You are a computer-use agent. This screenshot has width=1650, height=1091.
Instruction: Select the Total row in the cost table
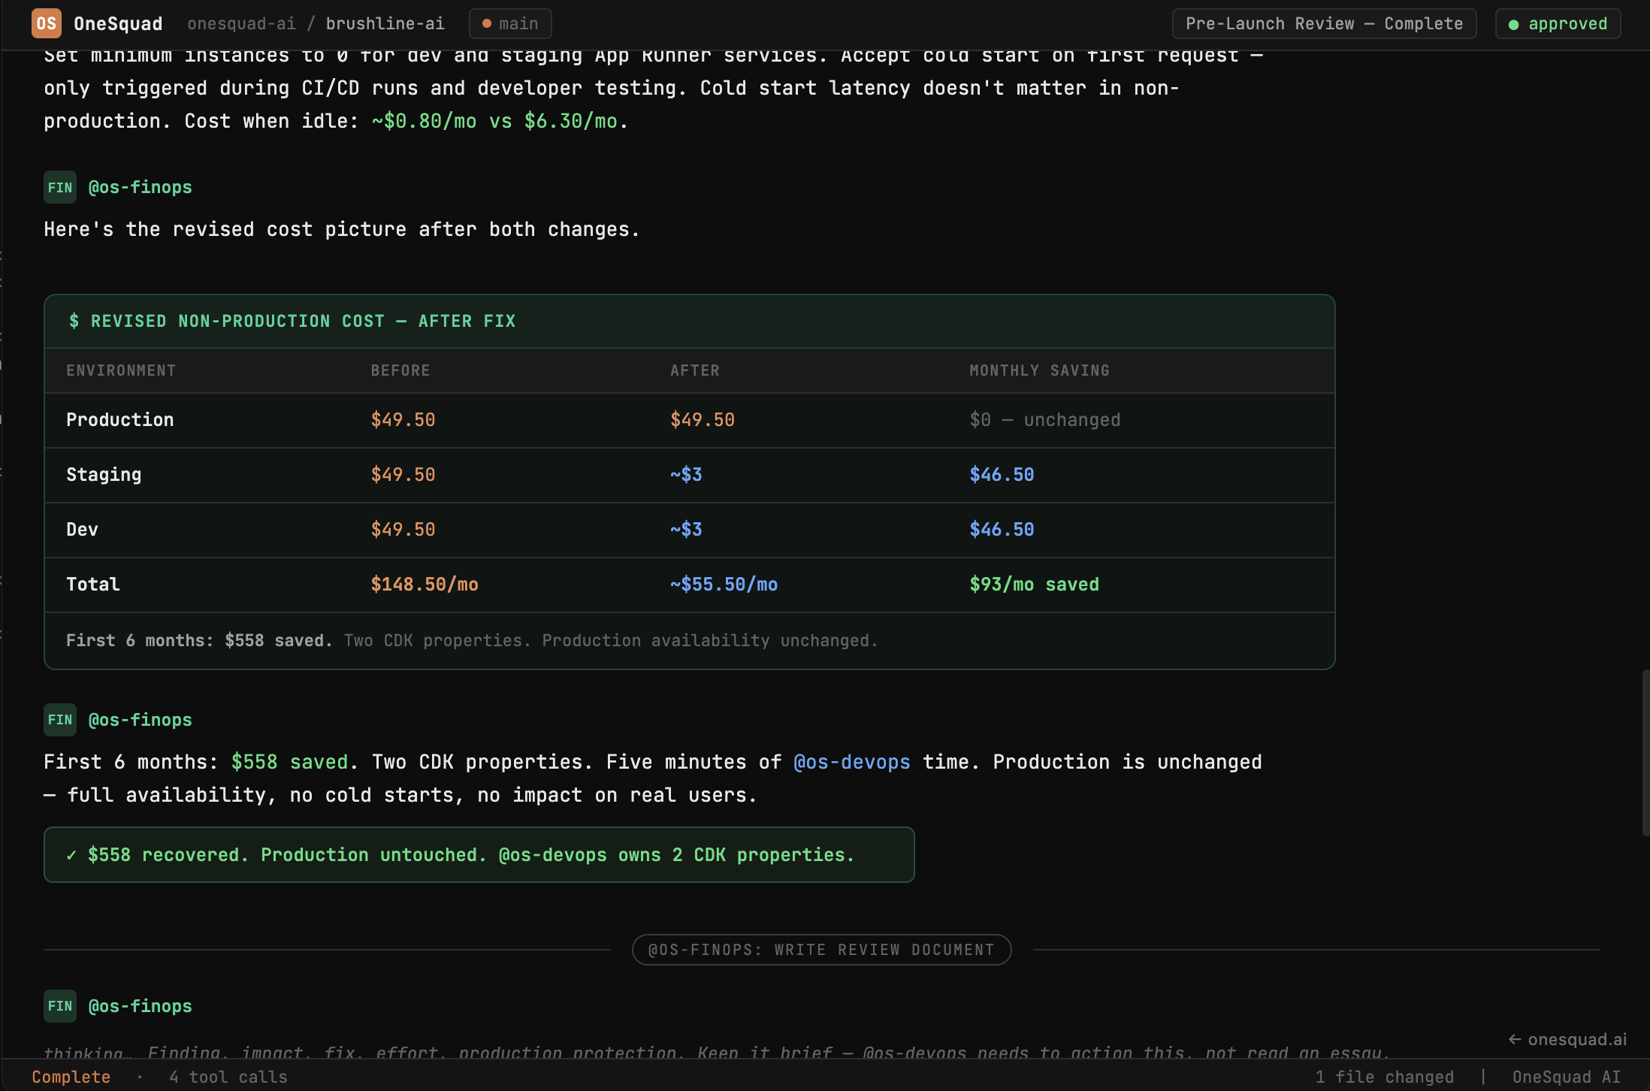[92, 584]
